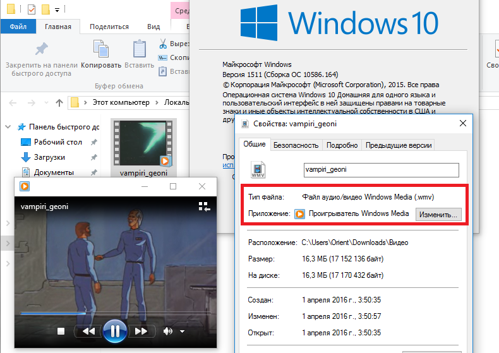Minimize the media player window
The width and height of the screenshot is (499, 353).
[x=145, y=186]
